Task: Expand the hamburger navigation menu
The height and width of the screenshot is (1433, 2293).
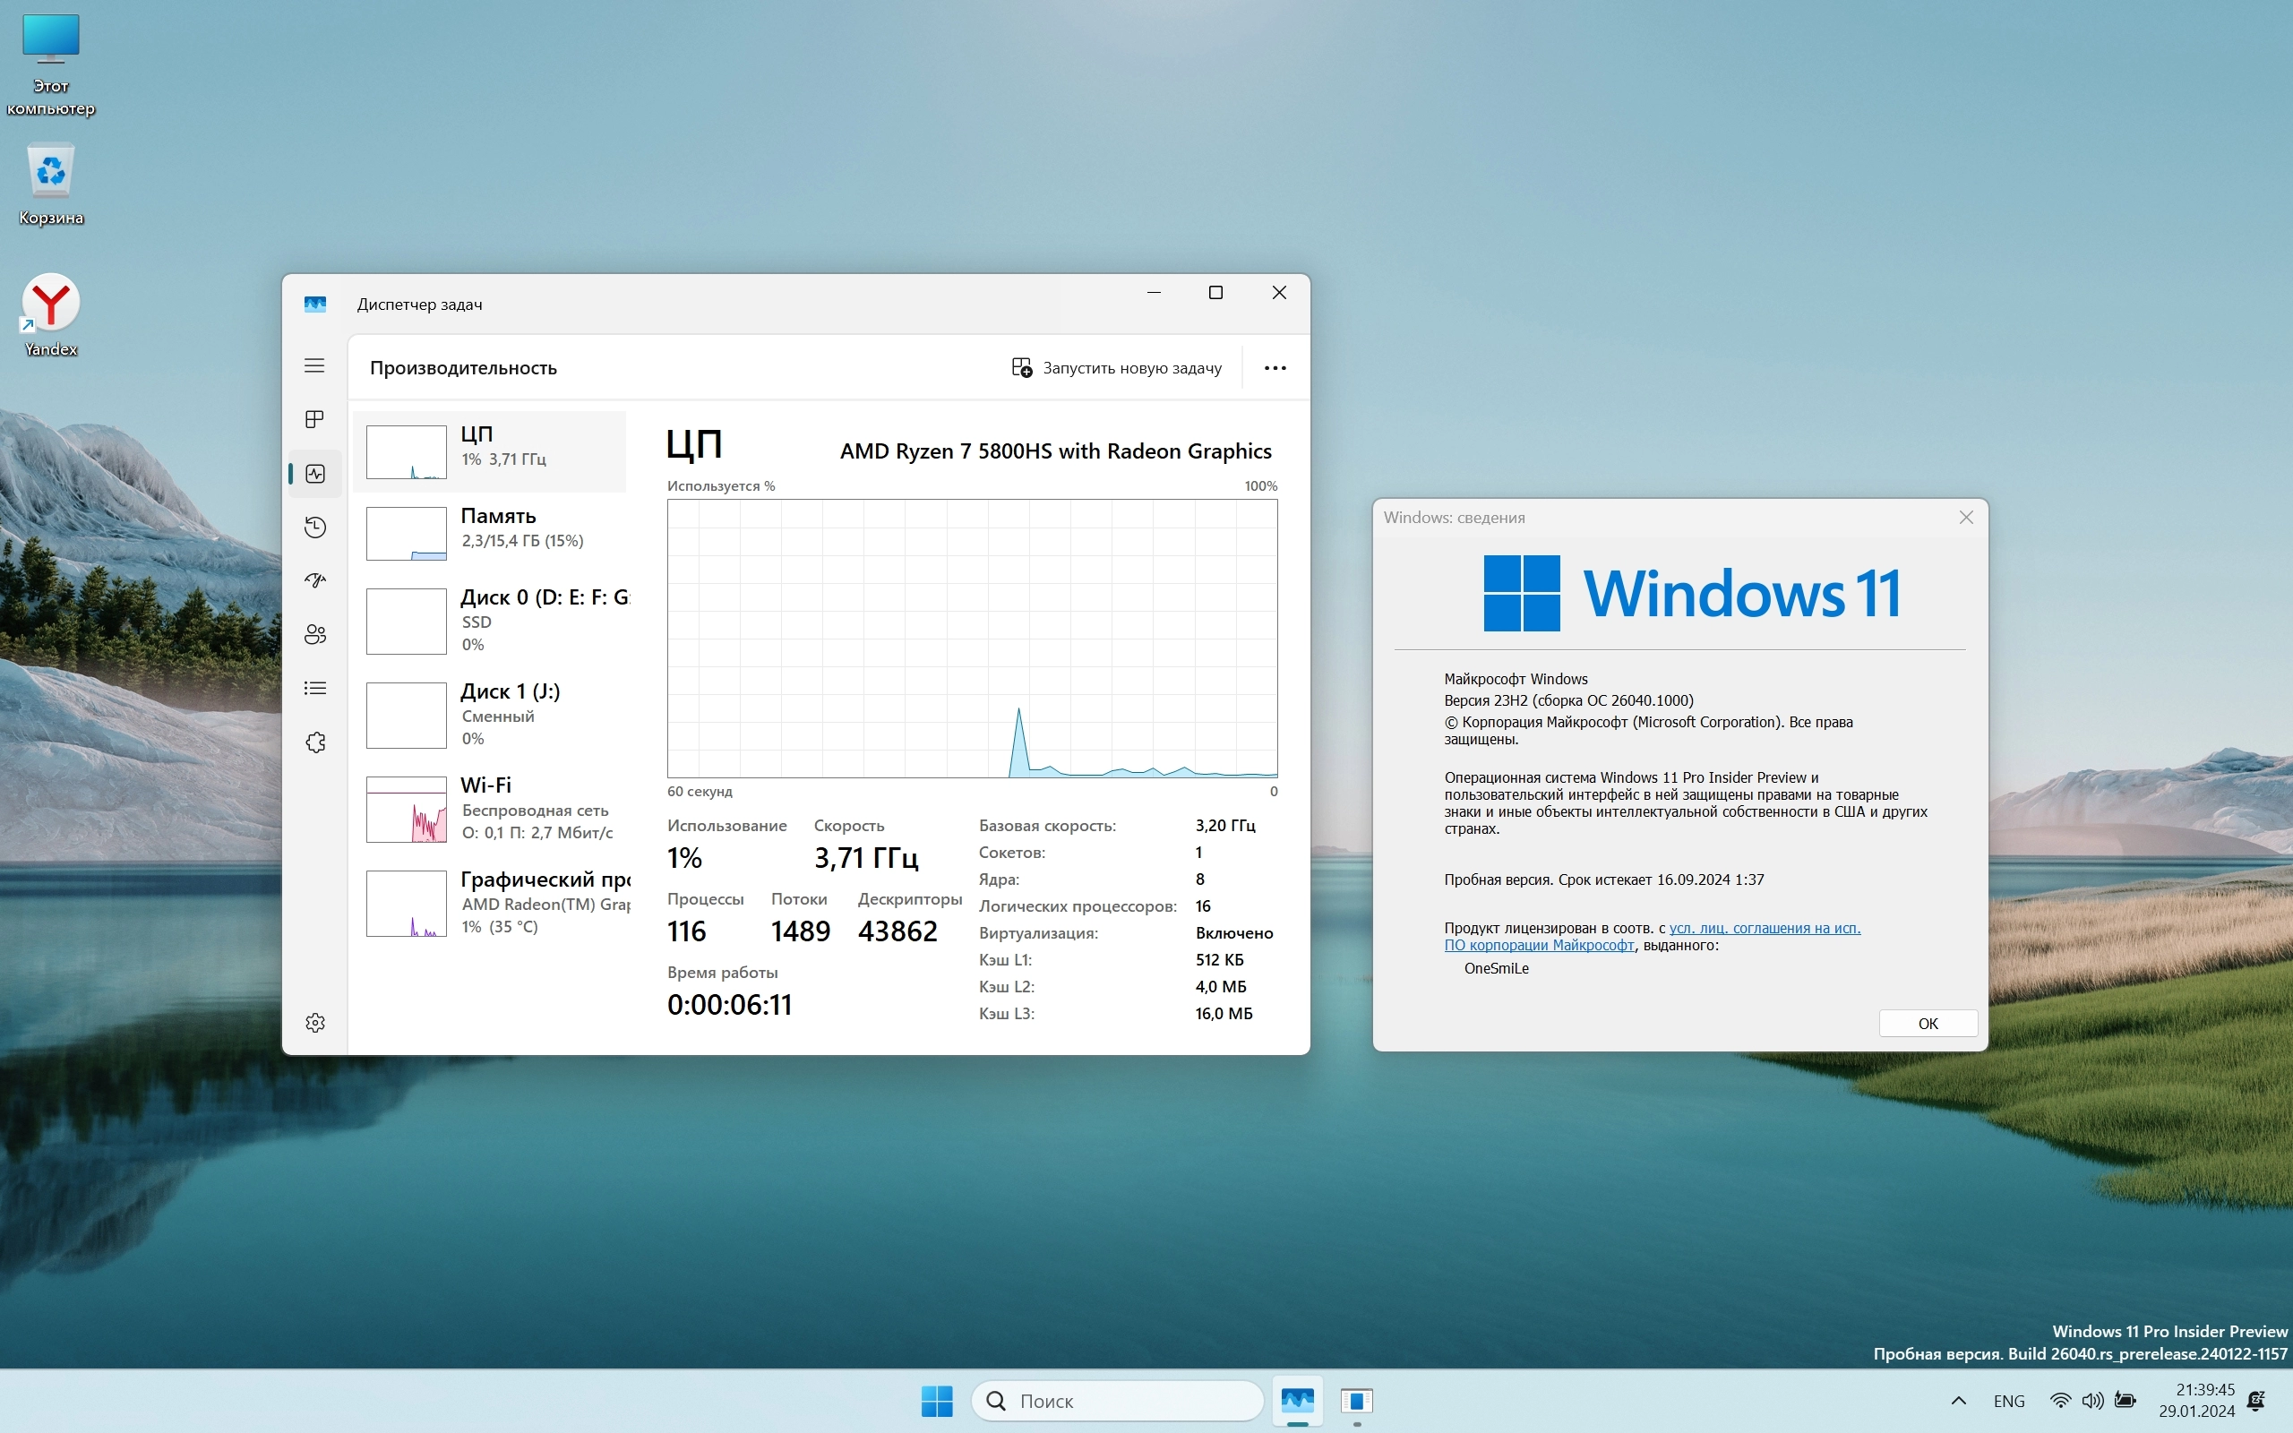Action: [x=314, y=365]
